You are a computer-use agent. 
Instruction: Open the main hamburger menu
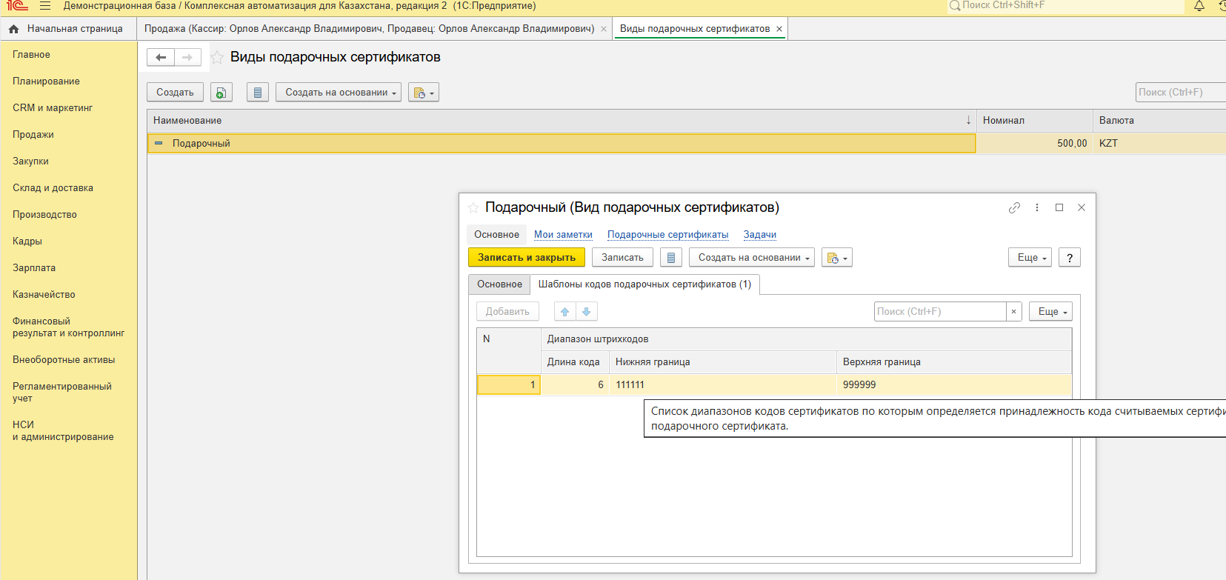click(45, 6)
